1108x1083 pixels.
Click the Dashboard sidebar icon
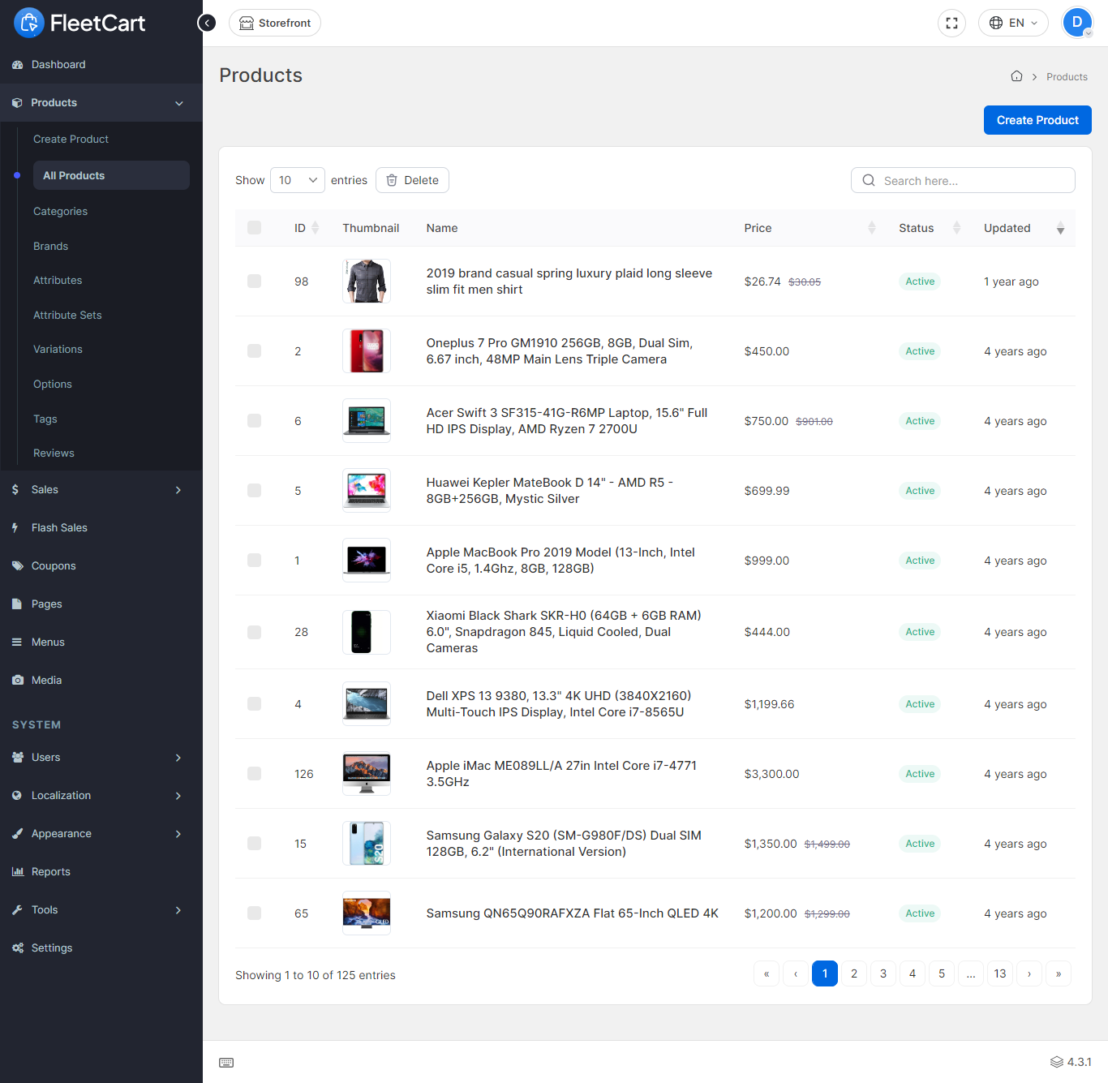click(17, 65)
